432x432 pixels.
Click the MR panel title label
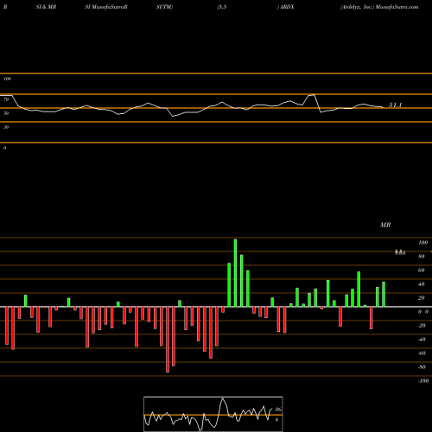pos(385,225)
